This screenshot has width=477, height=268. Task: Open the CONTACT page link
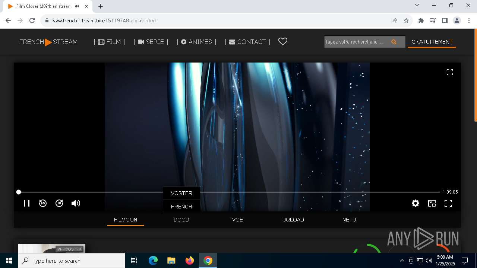247,42
